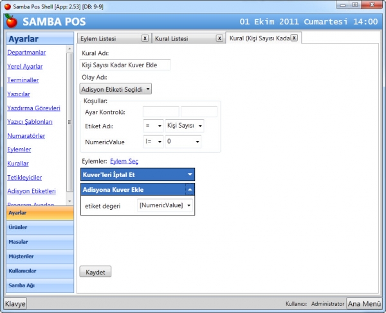The width and height of the screenshot is (386, 313).
Task: Open the etiket degeri [NumericValue] dropdown
Action: pyautogui.click(x=165, y=205)
